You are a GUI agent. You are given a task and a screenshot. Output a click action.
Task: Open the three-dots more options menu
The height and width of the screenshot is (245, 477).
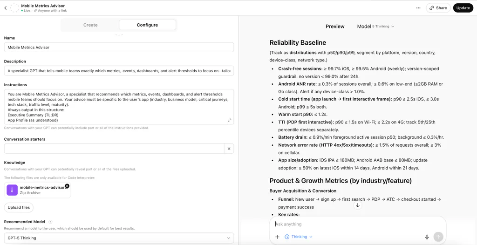(418, 8)
